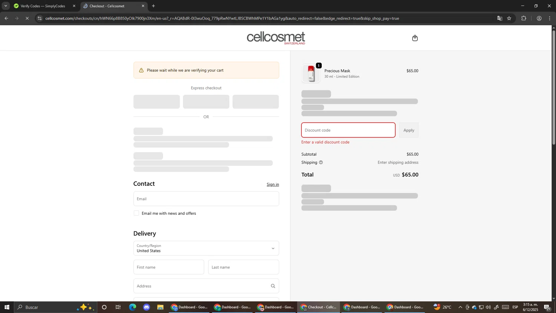Click the Cellcosmet Switzerland logo
The image size is (556, 313).
point(276,38)
